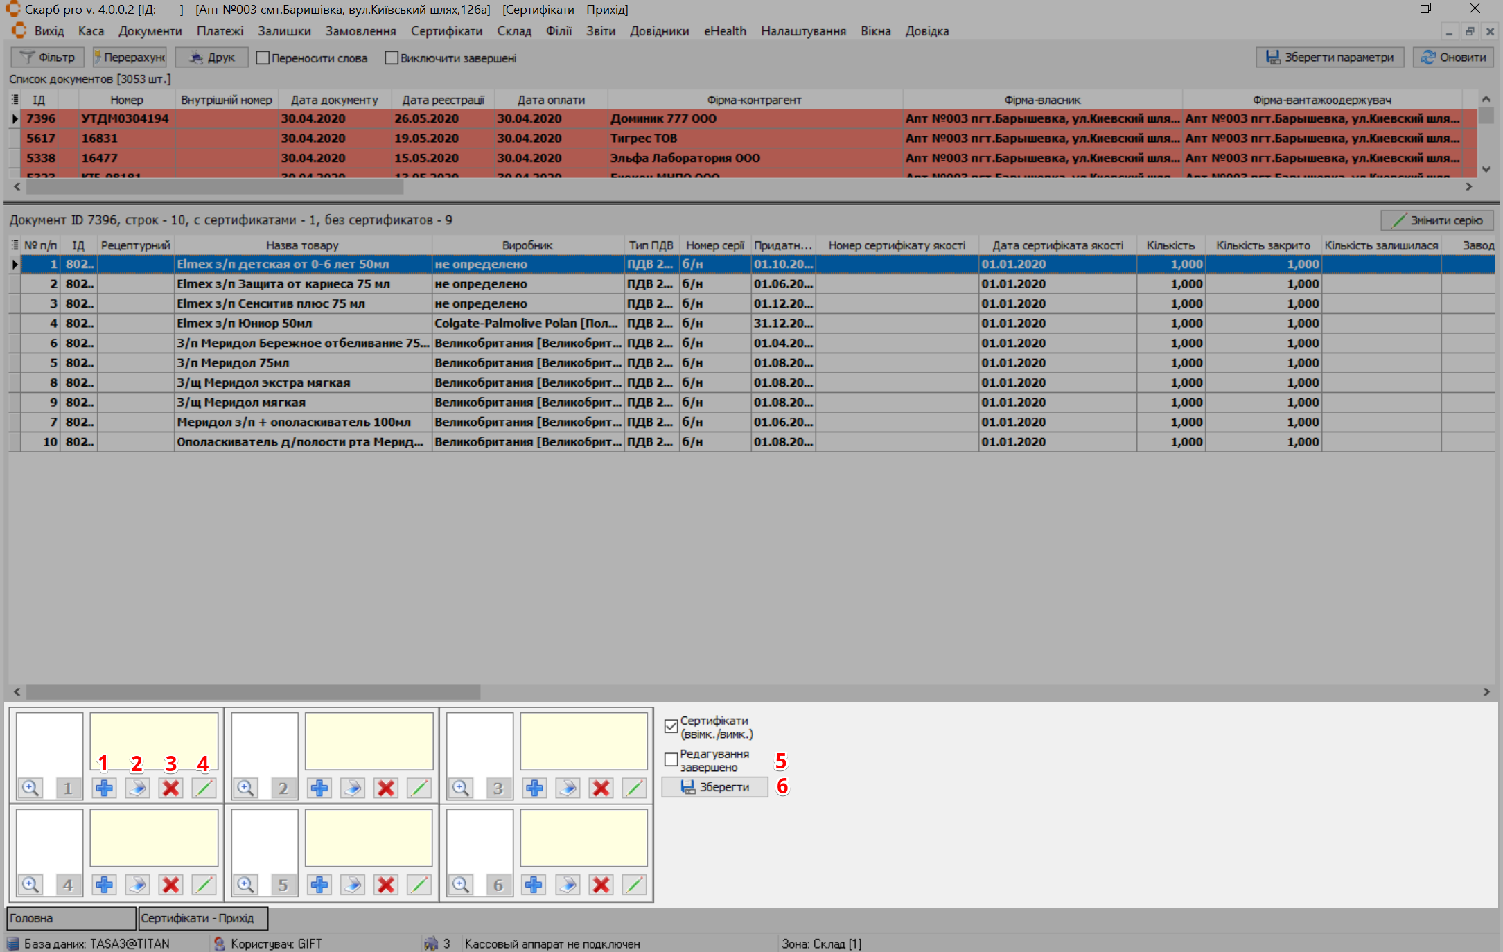Image resolution: width=1503 pixels, height=952 pixels.
Task: Click the Змінити серію button
Action: pyautogui.click(x=1437, y=220)
